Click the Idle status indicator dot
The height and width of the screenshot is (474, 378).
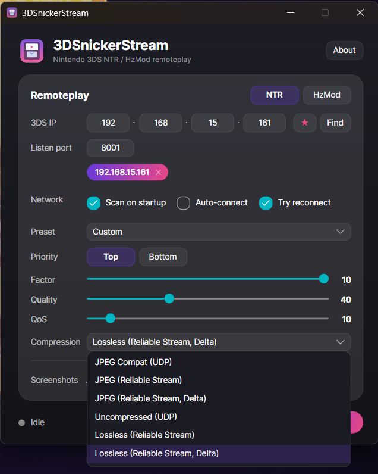(x=21, y=423)
